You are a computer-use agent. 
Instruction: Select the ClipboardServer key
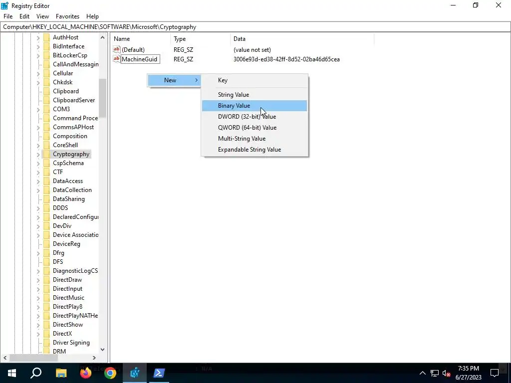point(74,100)
